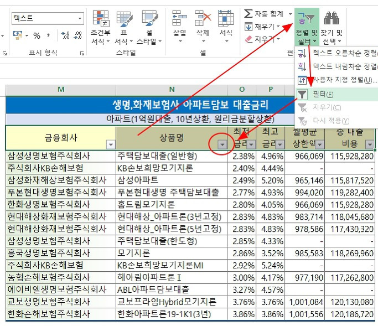The height and width of the screenshot is (326, 378).
Task: Click the ascending sort icon in menu
Action: pyautogui.click(x=302, y=53)
